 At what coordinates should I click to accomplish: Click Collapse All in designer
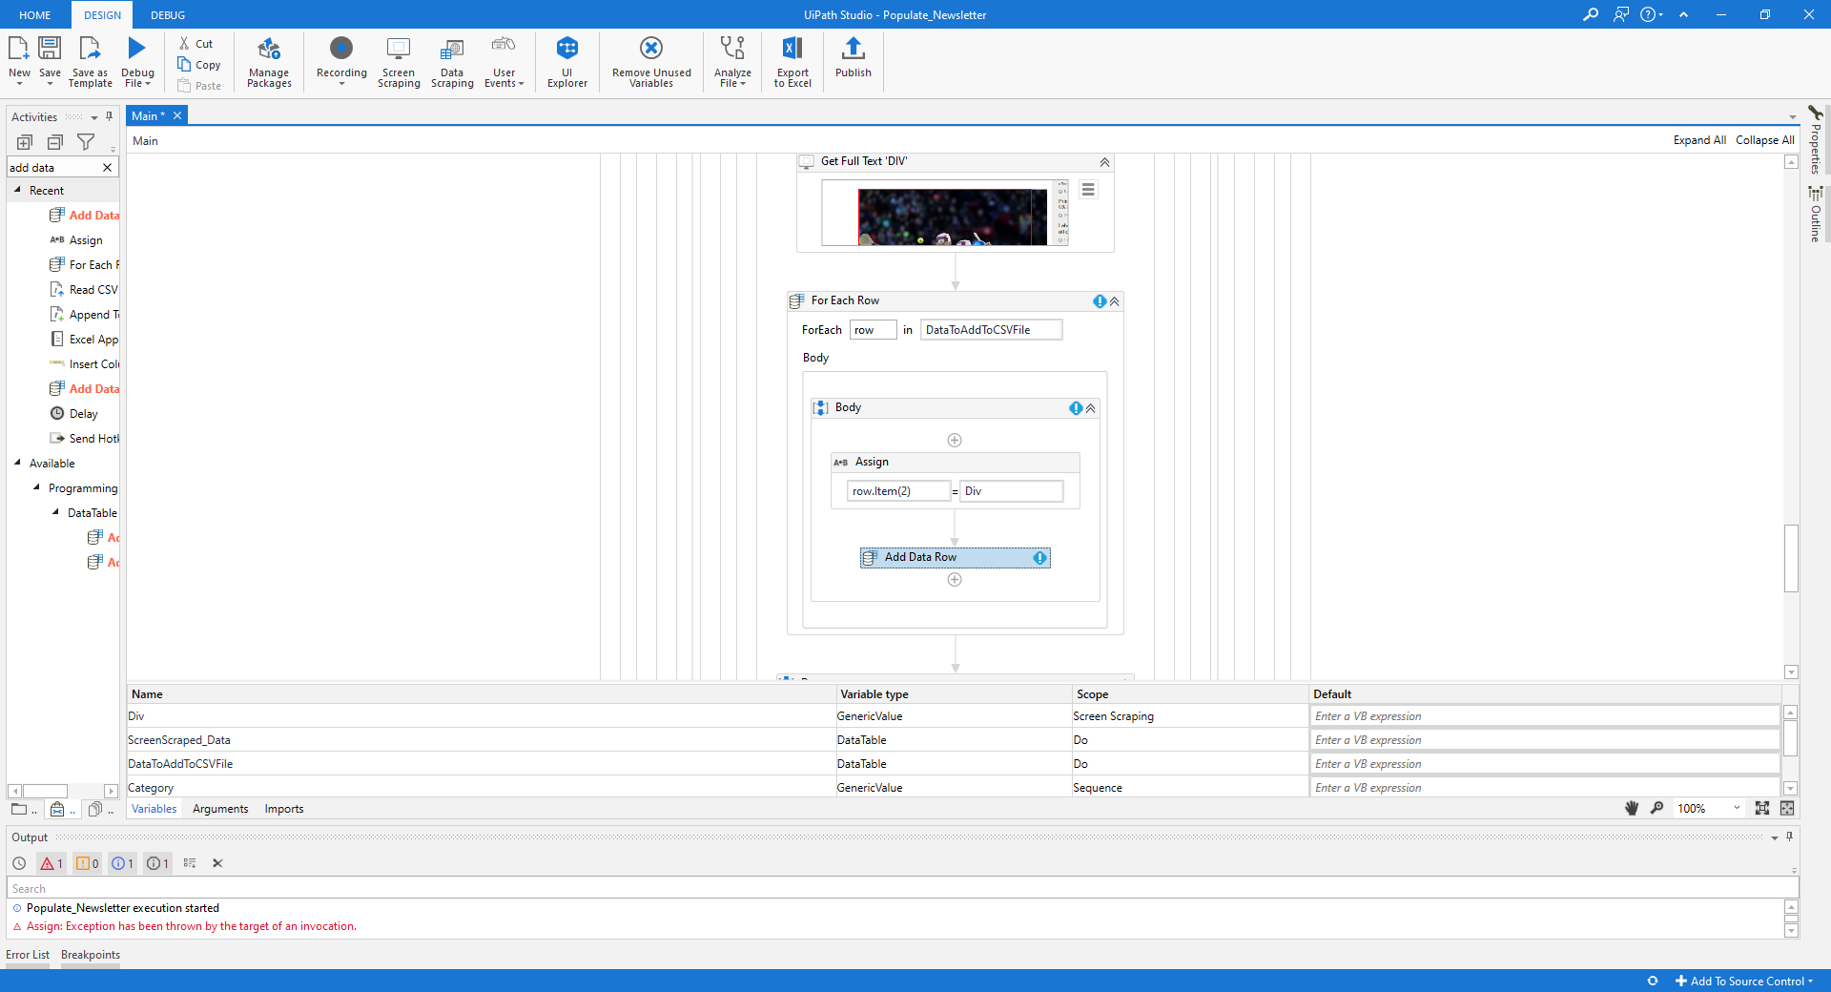pyautogui.click(x=1764, y=140)
